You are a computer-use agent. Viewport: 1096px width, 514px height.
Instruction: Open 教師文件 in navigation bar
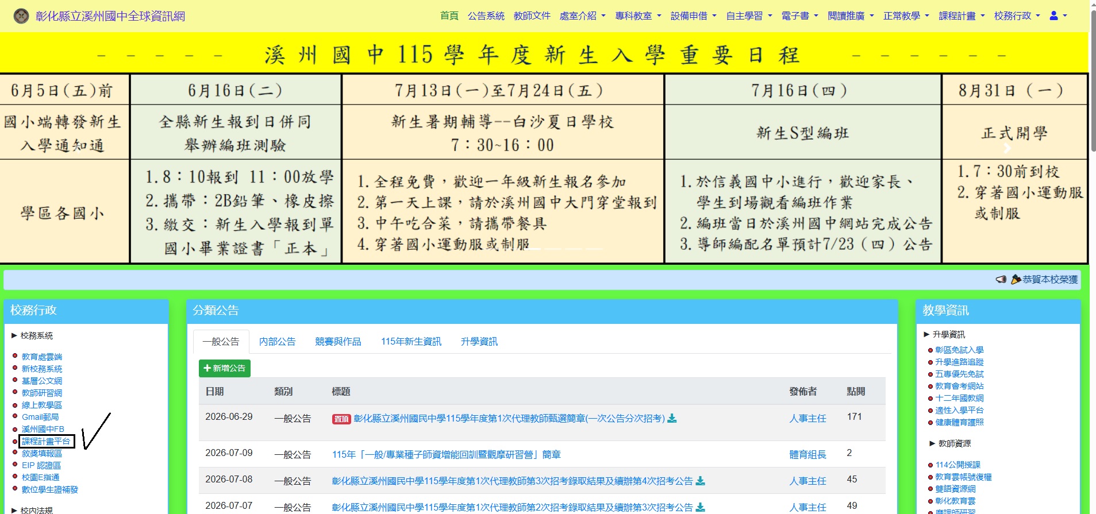532,16
